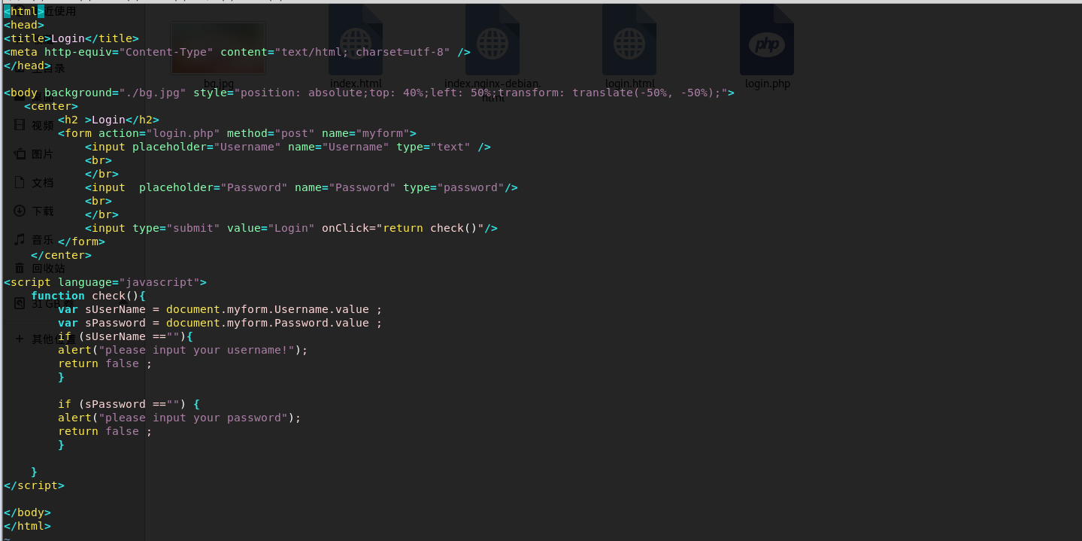Open the bg.jpg image thumbnail in file manager

pos(218,48)
